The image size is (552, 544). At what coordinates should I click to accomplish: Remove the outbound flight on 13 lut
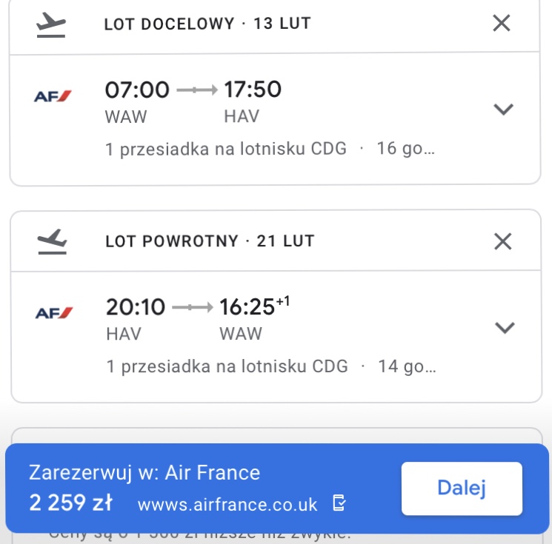[x=502, y=23]
